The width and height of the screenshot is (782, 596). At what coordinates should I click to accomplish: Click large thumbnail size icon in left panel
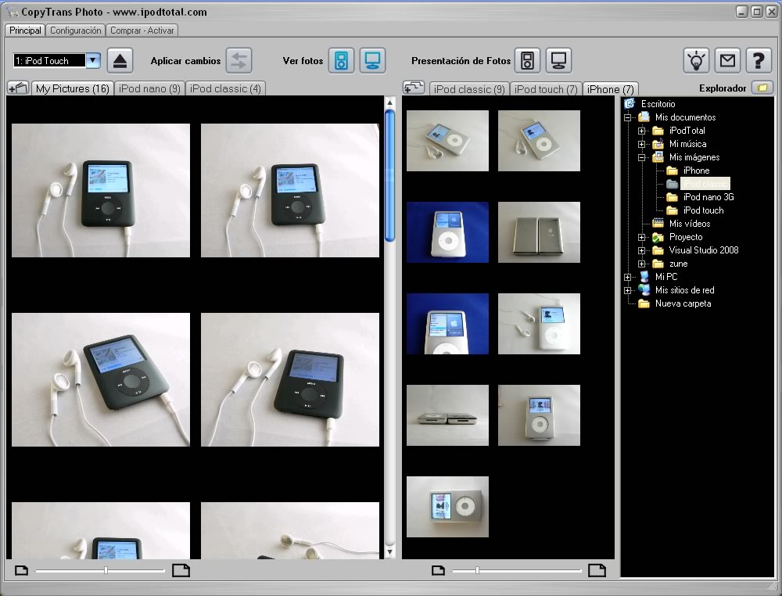pos(181,570)
